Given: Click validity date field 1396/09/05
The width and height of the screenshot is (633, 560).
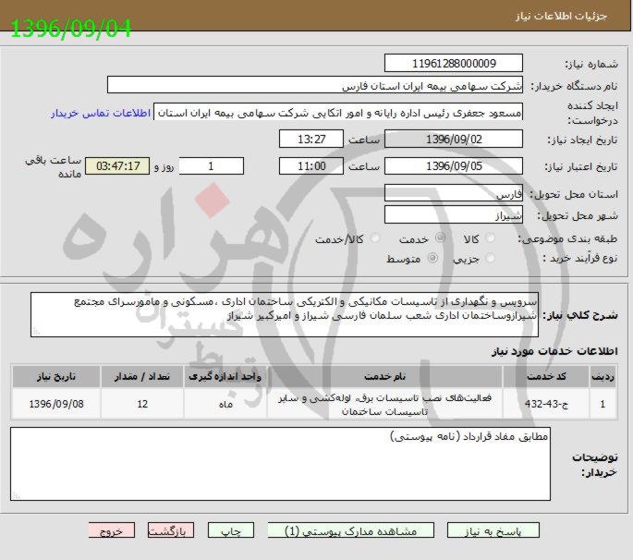Looking at the screenshot, I should (x=454, y=166).
